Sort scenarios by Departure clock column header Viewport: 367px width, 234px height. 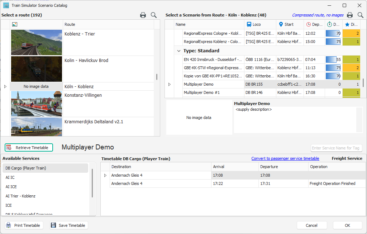tap(314, 24)
